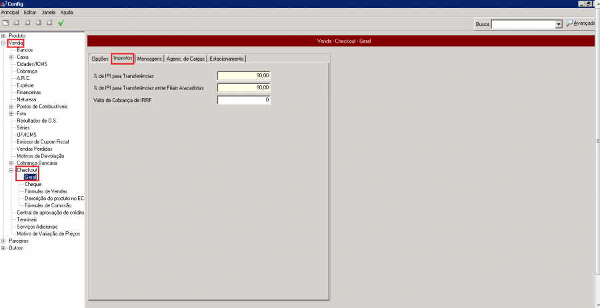The height and width of the screenshot is (308, 600).
Task: Collapse the Venda tree node
Action: pos(3,43)
